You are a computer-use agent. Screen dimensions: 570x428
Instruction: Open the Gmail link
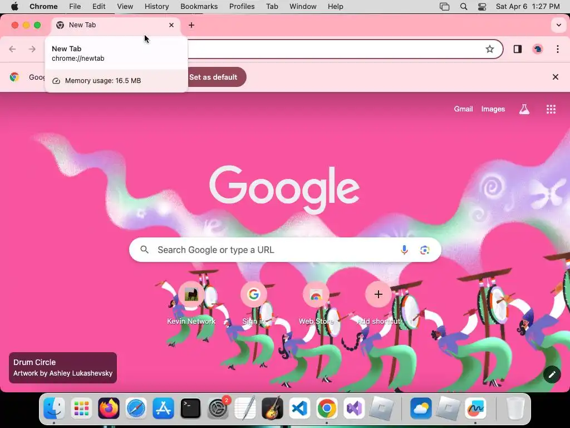click(463, 109)
